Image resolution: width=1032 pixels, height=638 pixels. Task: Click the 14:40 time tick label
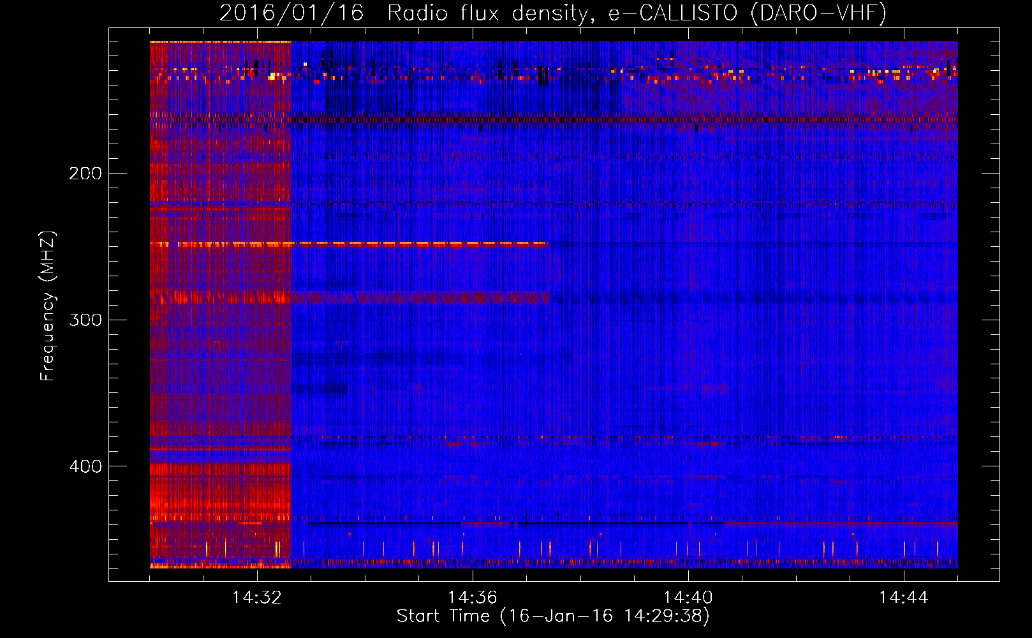[688, 598]
